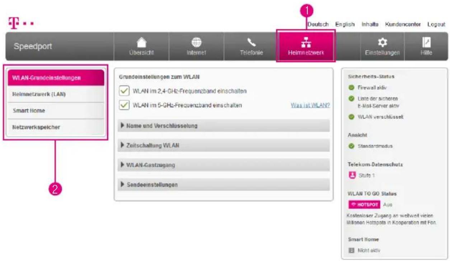Open Heimnetzwerk (LAN) sidebar item
Screen dimensions: 450x261
point(56,94)
